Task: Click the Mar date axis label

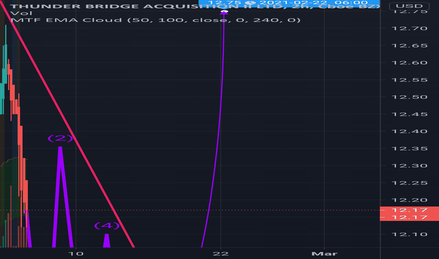Action: point(324,254)
